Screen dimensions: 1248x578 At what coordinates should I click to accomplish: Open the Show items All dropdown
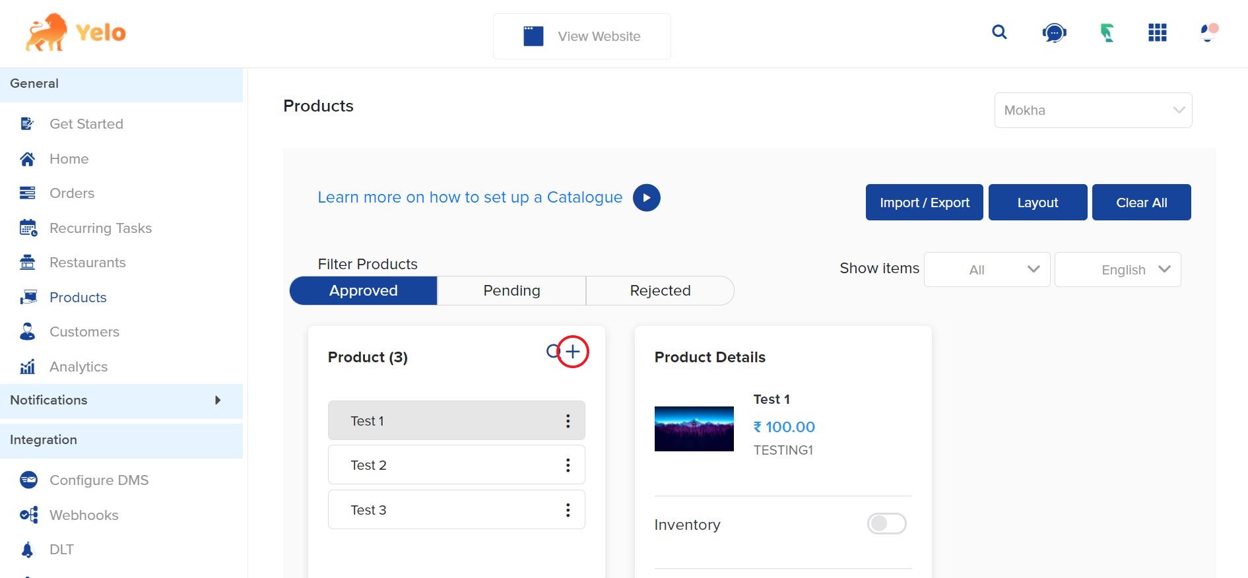click(987, 270)
